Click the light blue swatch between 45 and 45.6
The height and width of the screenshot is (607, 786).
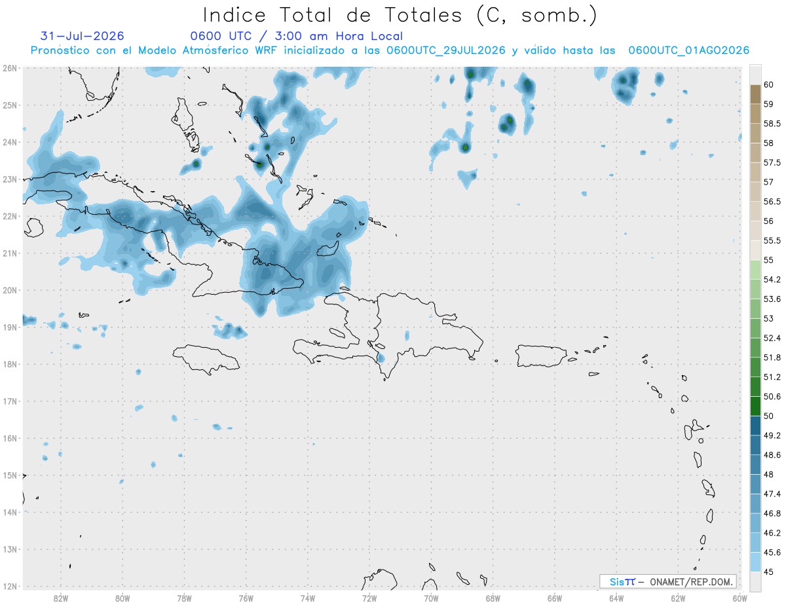click(755, 562)
